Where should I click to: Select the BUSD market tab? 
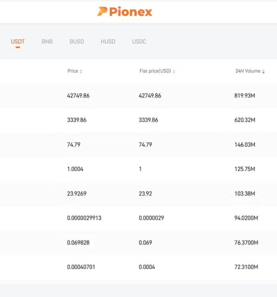pyautogui.click(x=77, y=42)
